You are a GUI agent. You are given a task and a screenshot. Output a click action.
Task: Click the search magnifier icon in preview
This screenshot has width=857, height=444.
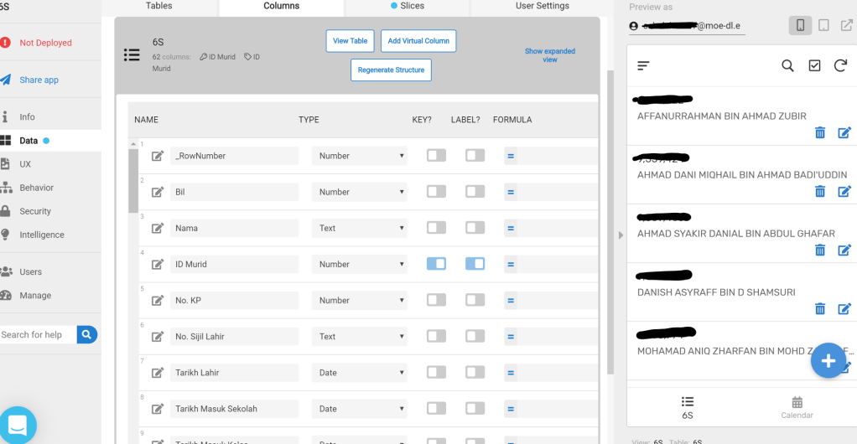pos(787,65)
